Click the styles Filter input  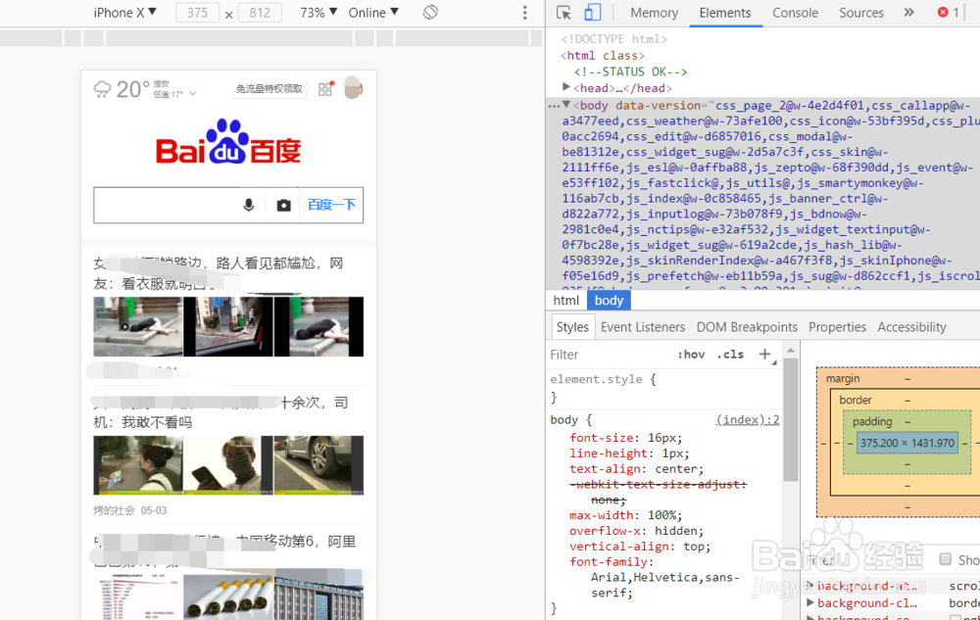(x=607, y=355)
